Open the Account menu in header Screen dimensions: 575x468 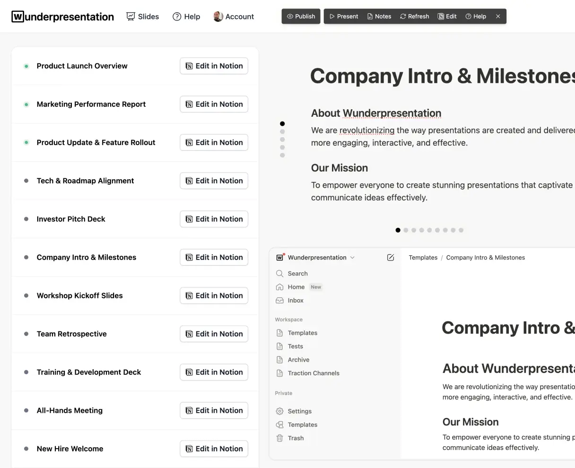pos(234,17)
